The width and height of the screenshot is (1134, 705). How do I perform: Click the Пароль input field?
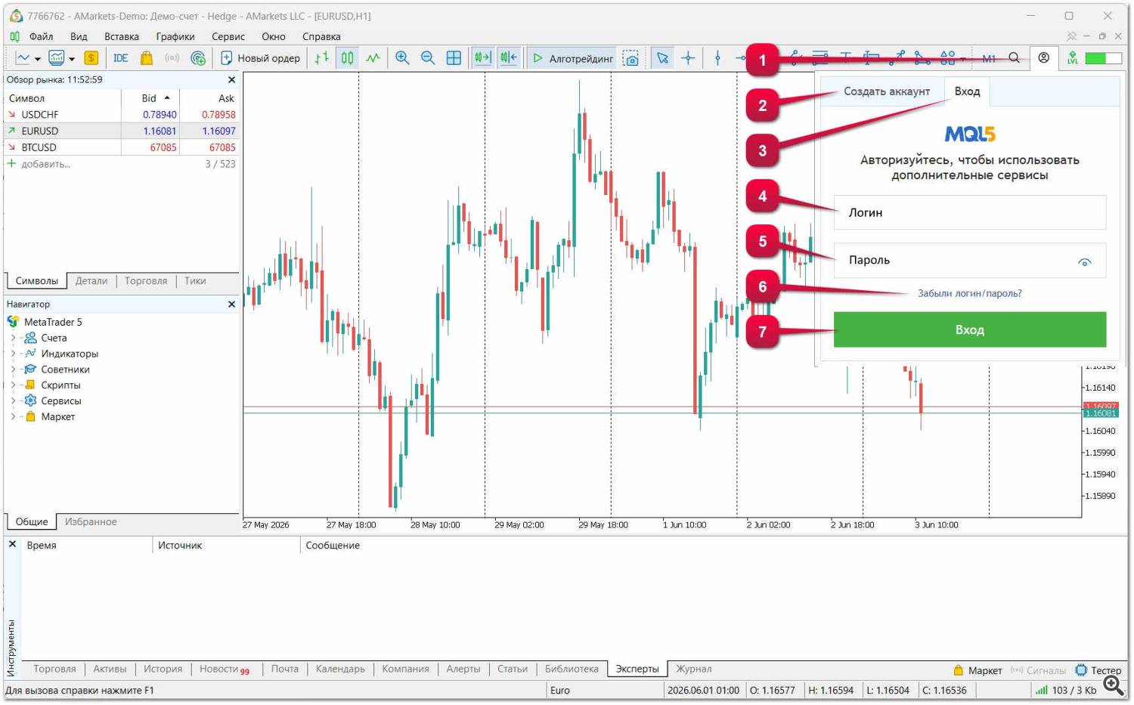pos(970,260)
